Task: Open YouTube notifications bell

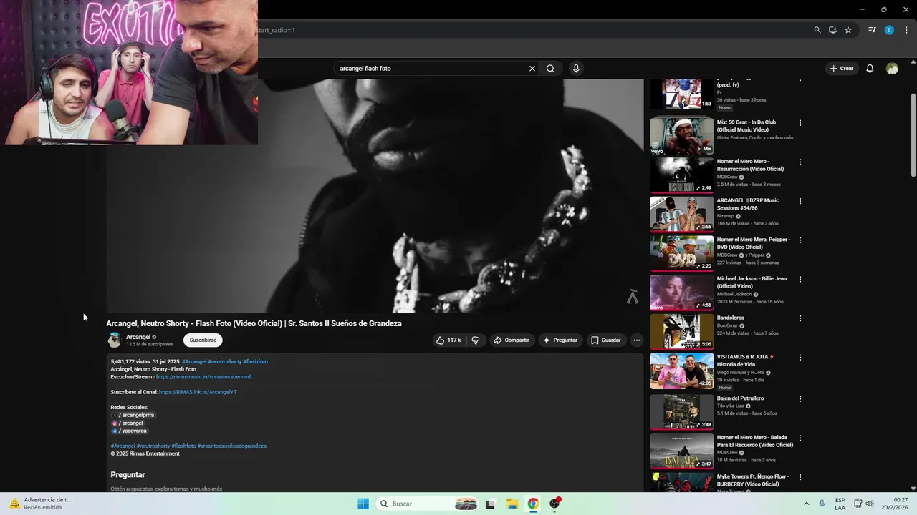Action: click(870, 69)
